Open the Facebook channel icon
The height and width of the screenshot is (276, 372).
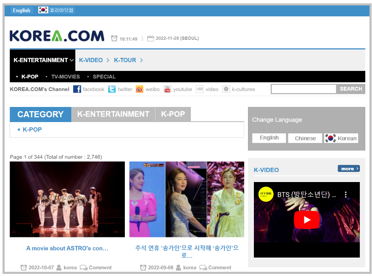(77, 89)
